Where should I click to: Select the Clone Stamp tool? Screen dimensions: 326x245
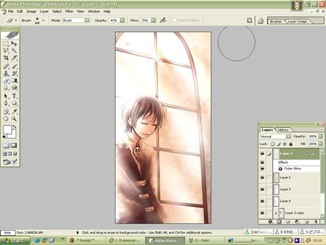[x=6, y=73]
